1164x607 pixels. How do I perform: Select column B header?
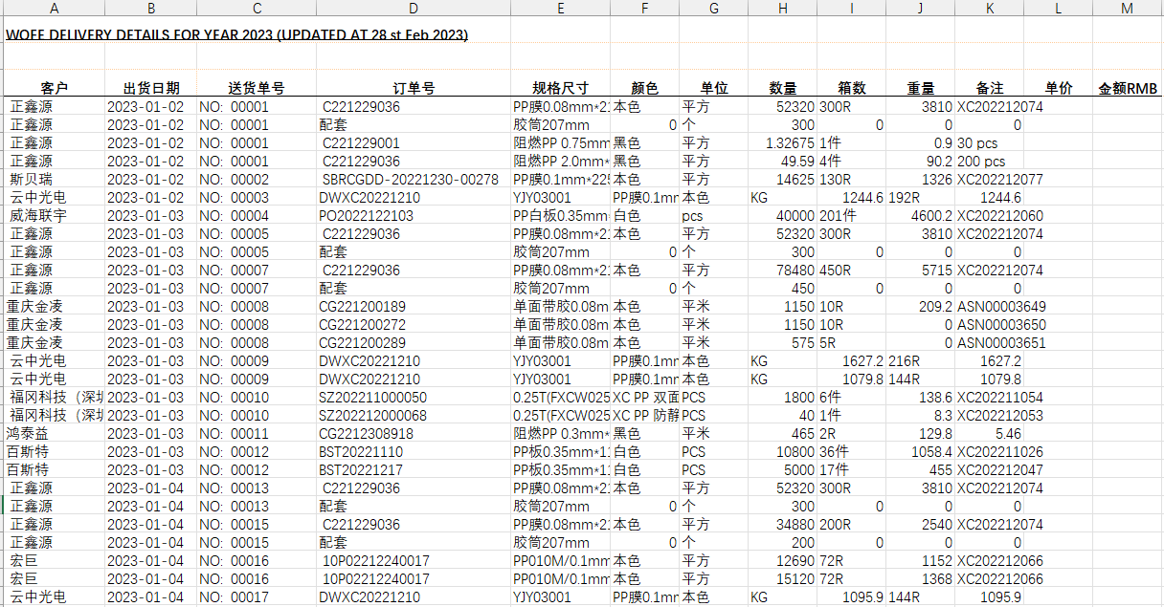[150, 9]
